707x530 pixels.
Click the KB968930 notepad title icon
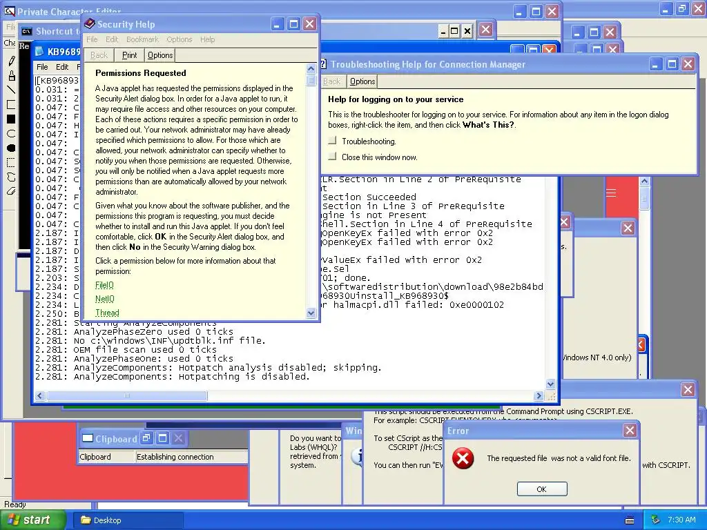39,52
